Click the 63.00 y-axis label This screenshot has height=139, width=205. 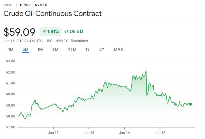click(x=10, y=61)
